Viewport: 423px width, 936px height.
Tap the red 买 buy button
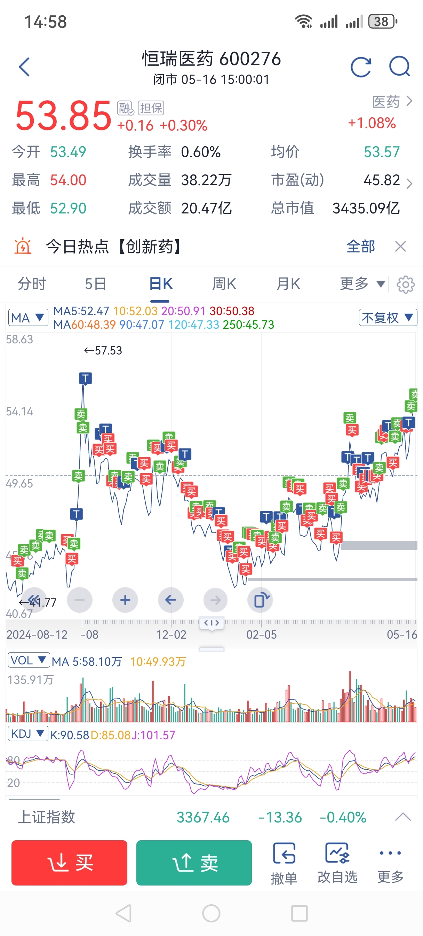(x=69, y=863)
